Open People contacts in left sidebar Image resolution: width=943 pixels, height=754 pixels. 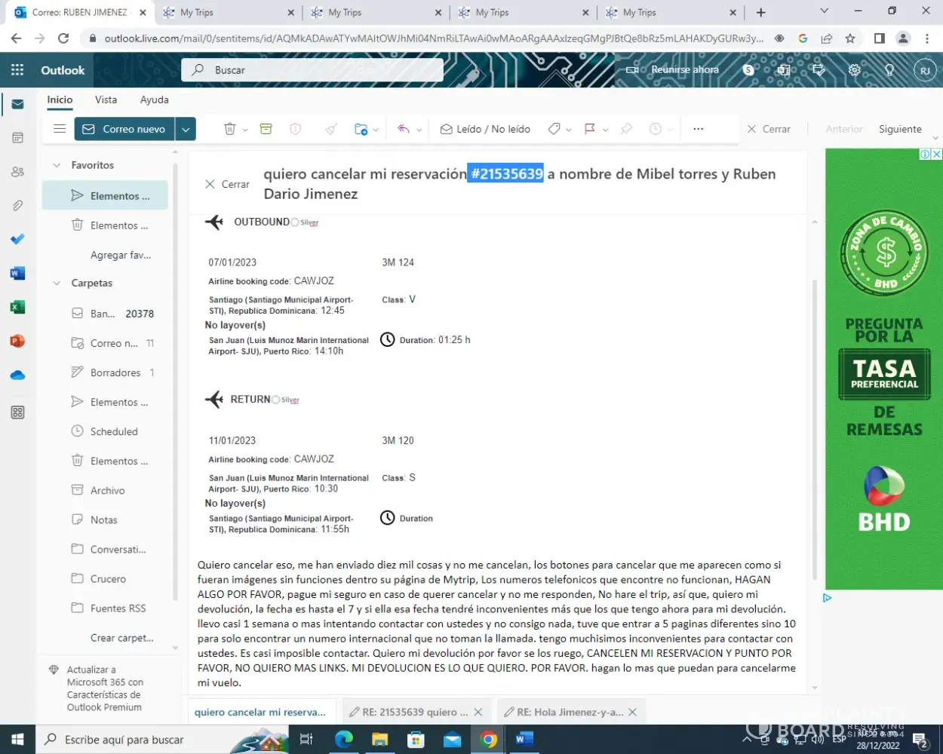(x=17, y=172)
